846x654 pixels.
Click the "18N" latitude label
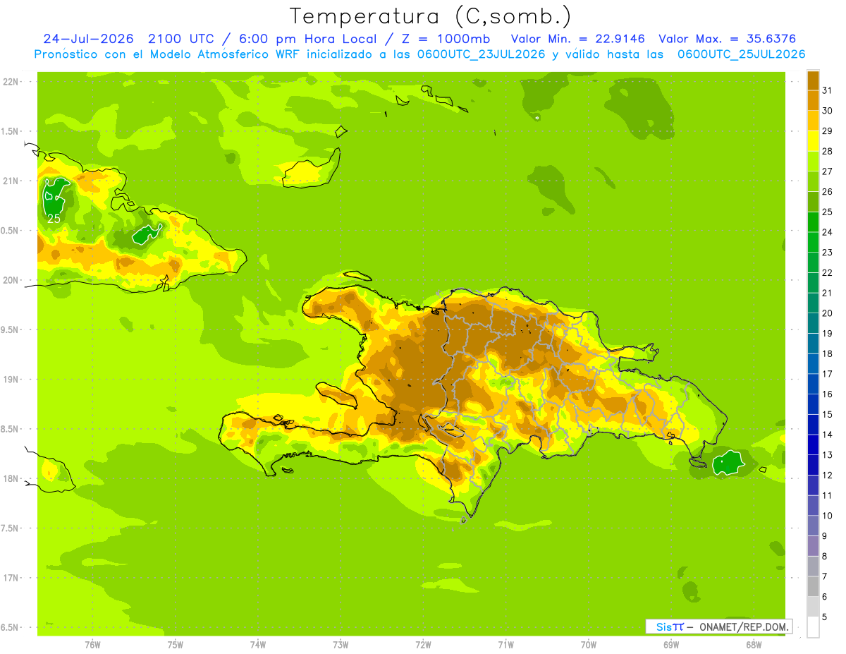coord(11,478)
